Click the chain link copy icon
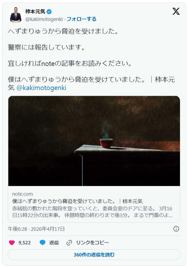 [x=69, y=243]
